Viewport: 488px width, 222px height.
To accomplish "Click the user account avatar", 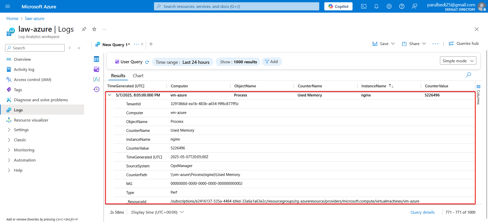I will coord(482,6).
